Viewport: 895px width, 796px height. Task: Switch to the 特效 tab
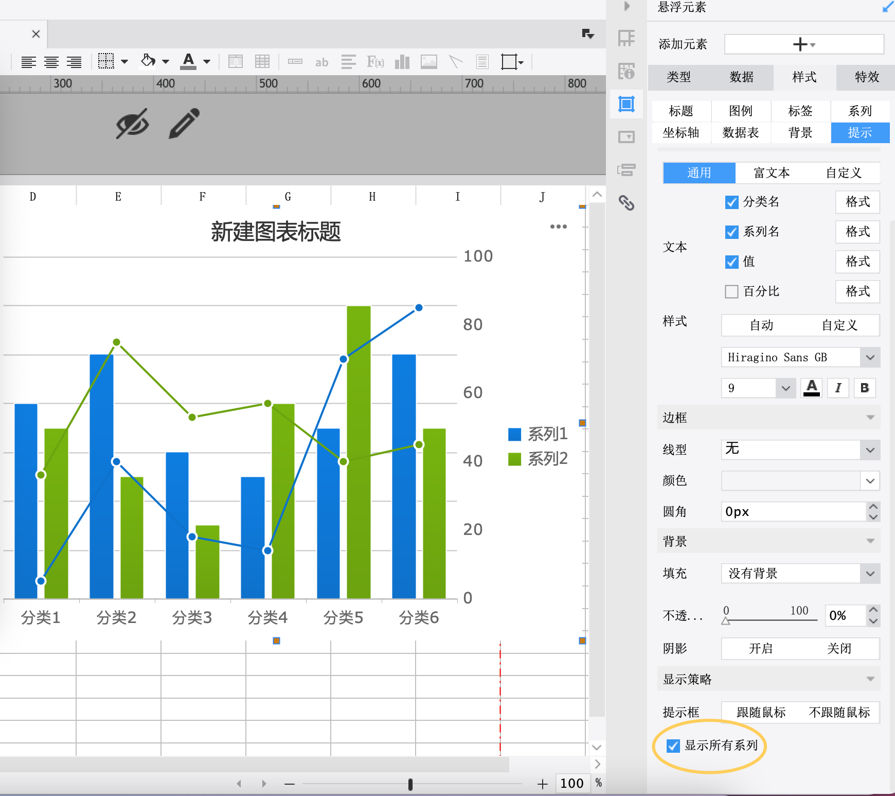[867, 77]
